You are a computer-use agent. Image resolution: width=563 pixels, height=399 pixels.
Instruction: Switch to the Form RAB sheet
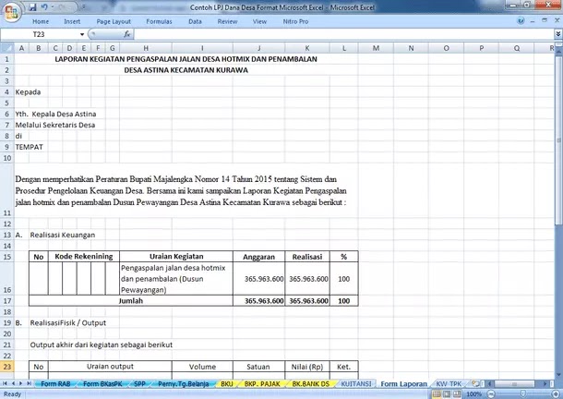[x=55, y=384]
